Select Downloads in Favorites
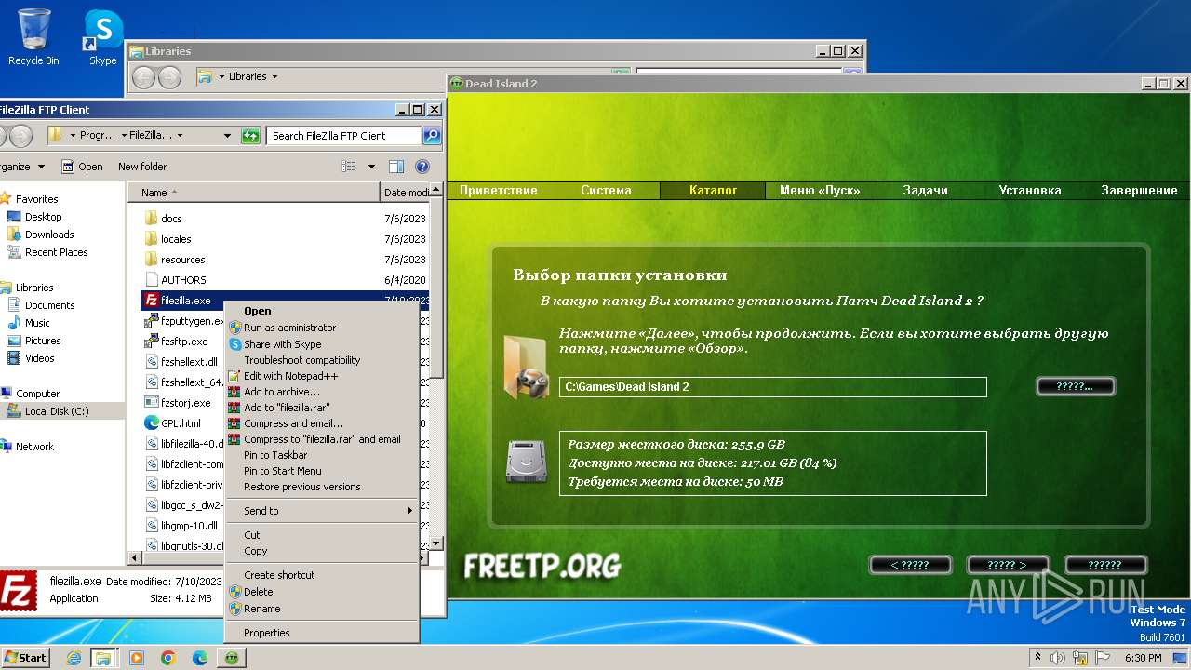The image size is (1191, 670). click(49, 234)
